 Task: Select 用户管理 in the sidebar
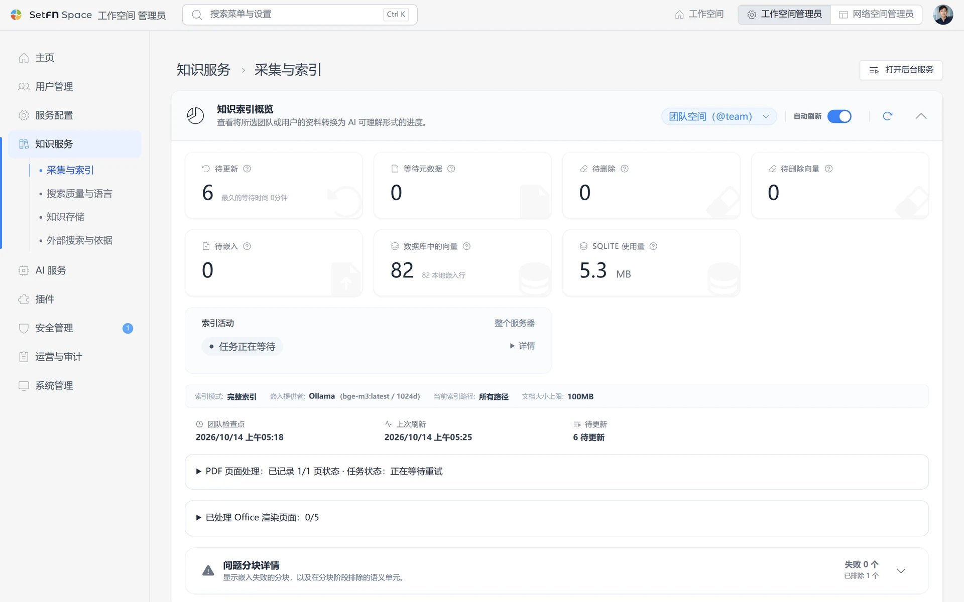pyautogui.click(x=74, y=87)
